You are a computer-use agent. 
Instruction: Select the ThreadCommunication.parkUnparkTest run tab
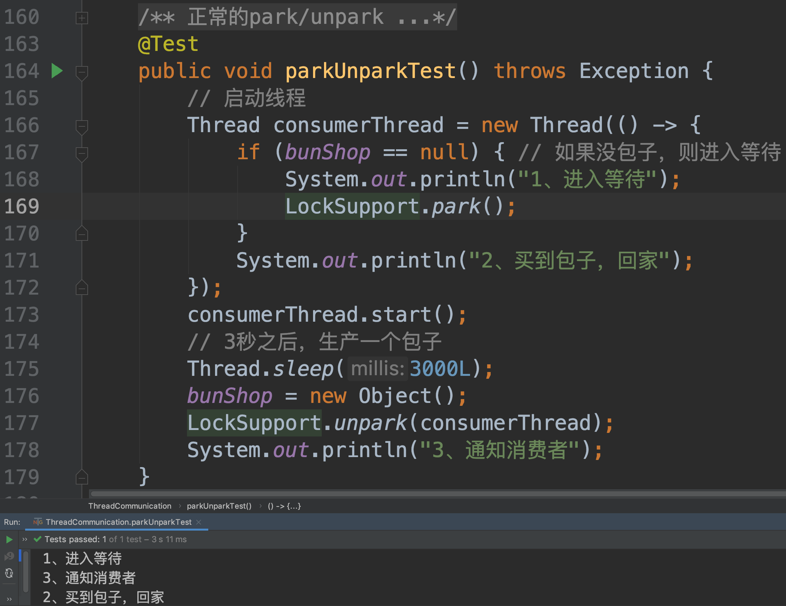tap(118, 522)
